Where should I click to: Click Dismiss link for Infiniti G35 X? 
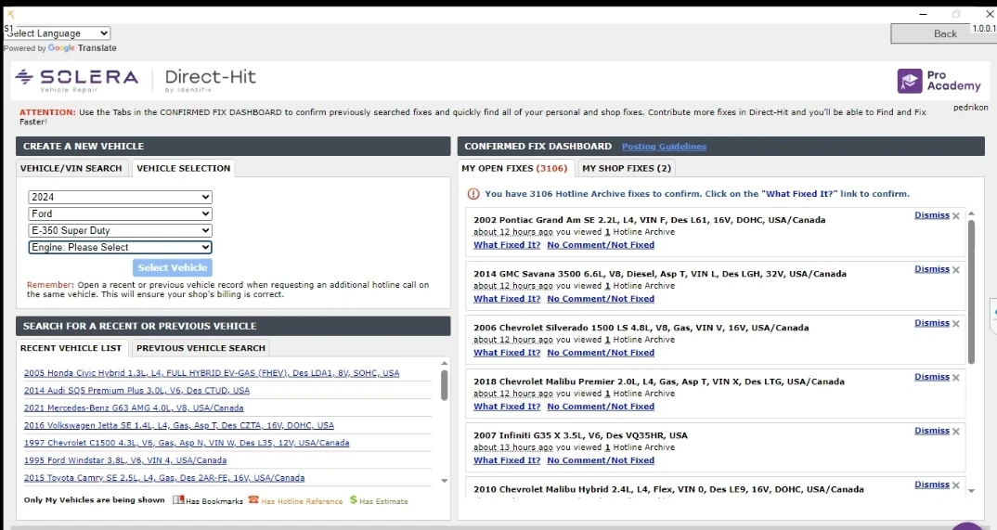click(x=931, y=431)
